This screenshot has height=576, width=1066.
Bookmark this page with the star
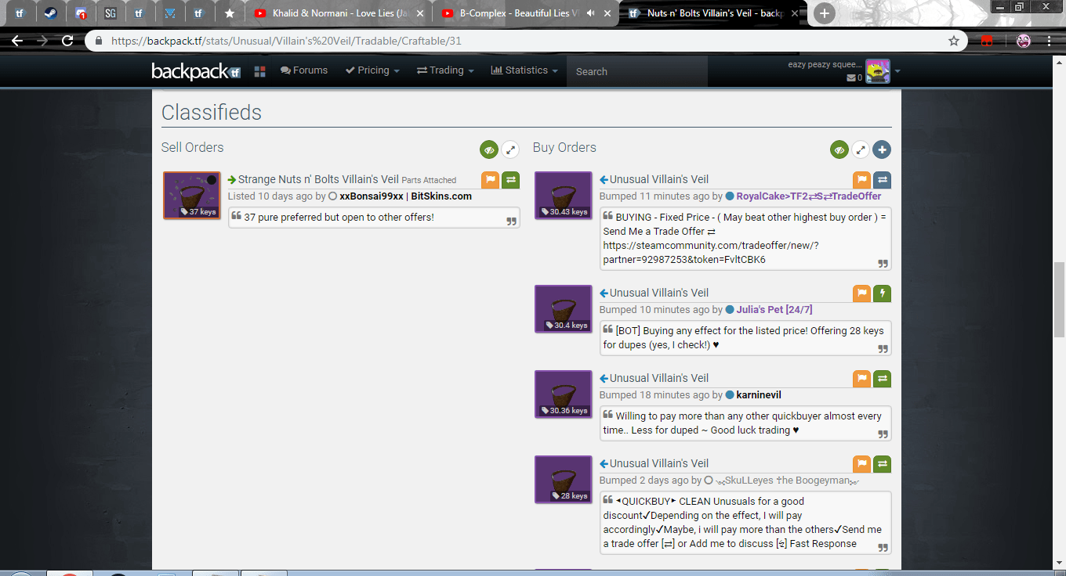(953, 41)
